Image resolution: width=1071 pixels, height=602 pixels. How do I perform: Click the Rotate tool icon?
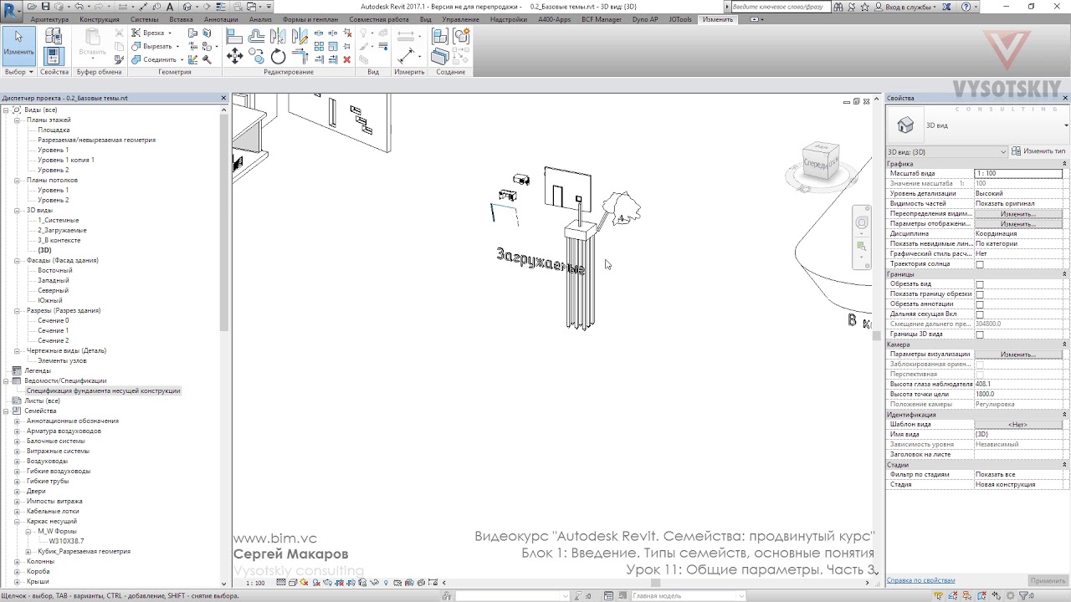coord(279,56)
